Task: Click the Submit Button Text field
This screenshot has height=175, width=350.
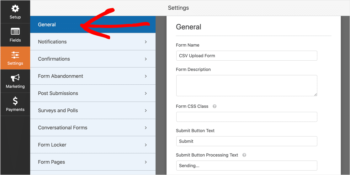Action: [247, 141]
